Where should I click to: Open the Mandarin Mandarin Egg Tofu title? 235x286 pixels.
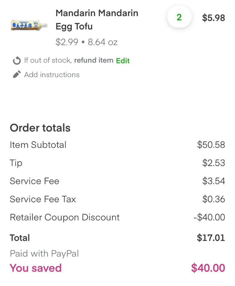click(x=97, y=20)
